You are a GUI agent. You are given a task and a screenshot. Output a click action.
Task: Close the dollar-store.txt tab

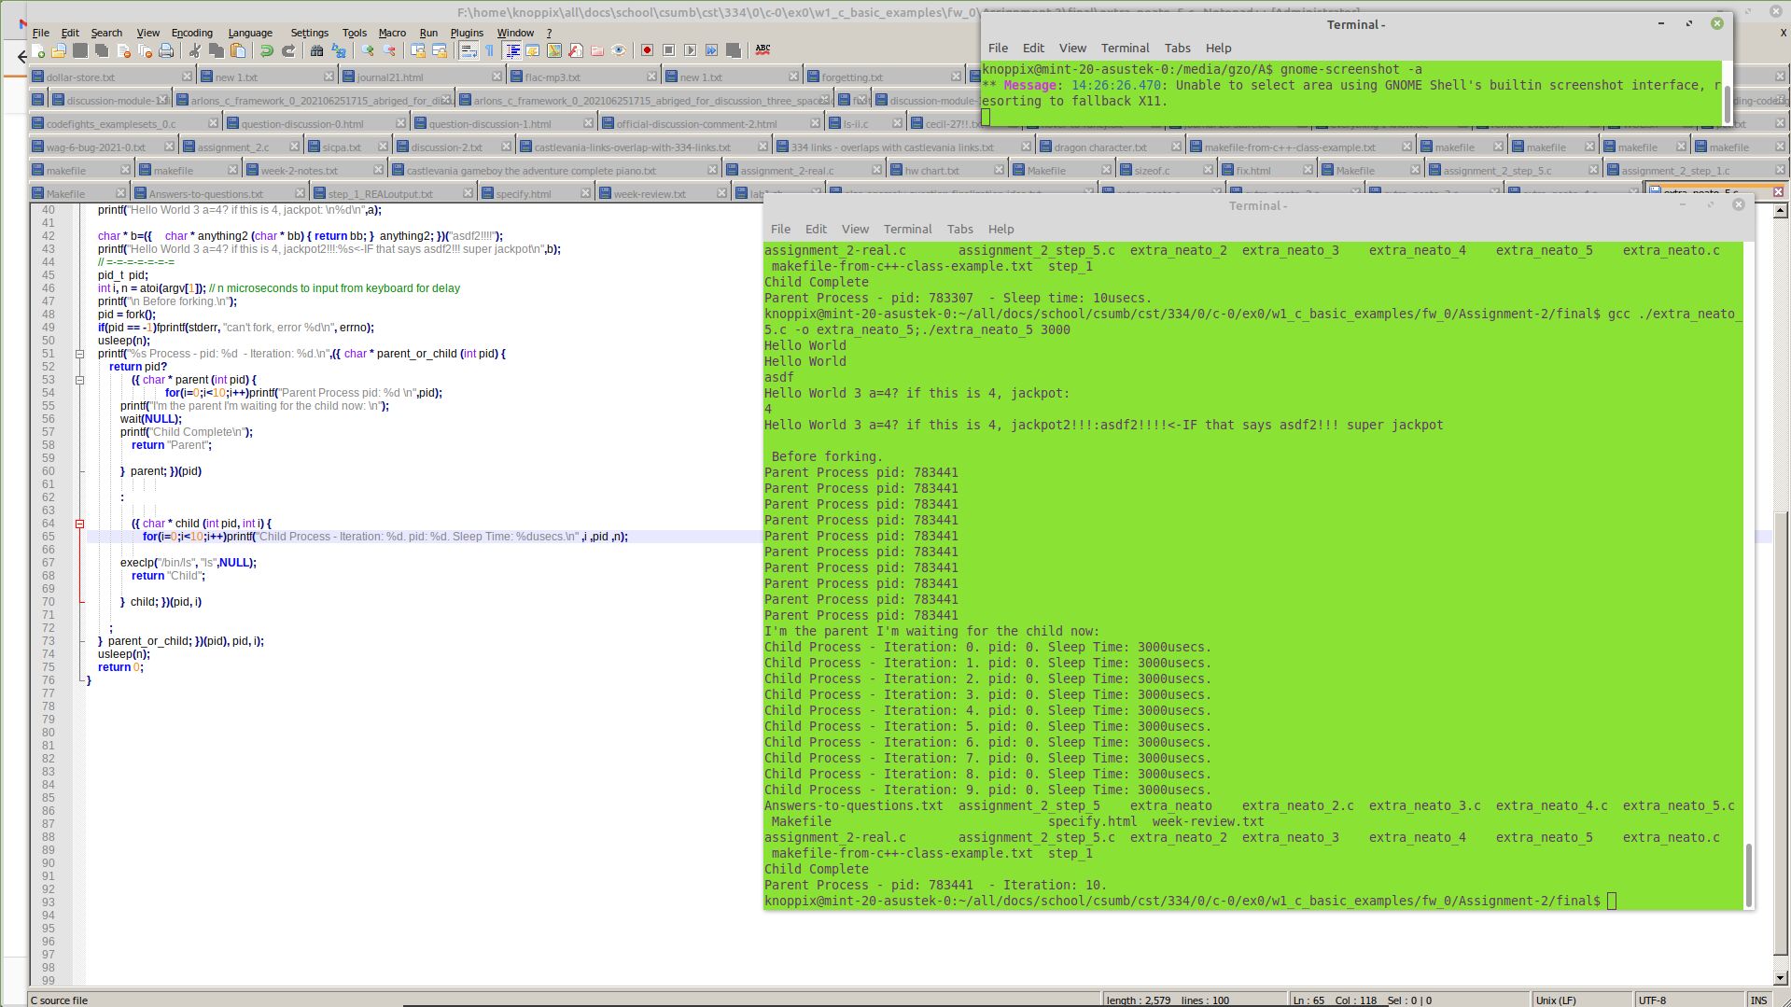coord(187,77)
